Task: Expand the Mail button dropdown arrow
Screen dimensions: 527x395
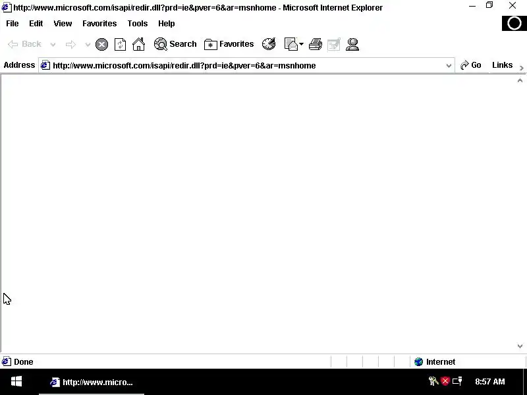Action: [302, 44]
